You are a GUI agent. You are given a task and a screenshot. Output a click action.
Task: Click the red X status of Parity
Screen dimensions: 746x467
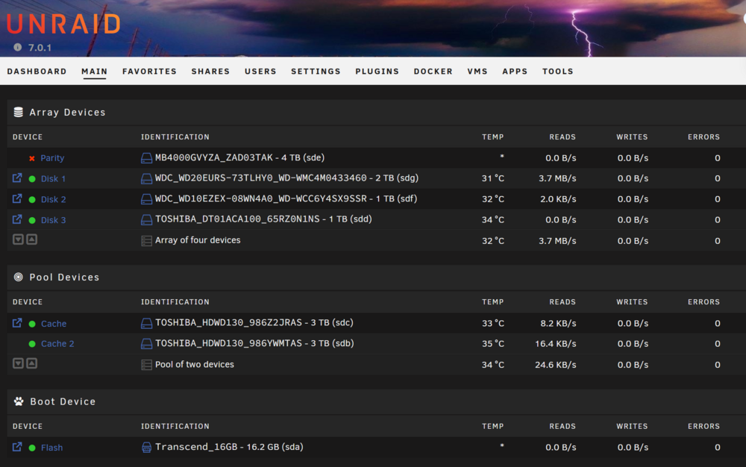point(32,158)
